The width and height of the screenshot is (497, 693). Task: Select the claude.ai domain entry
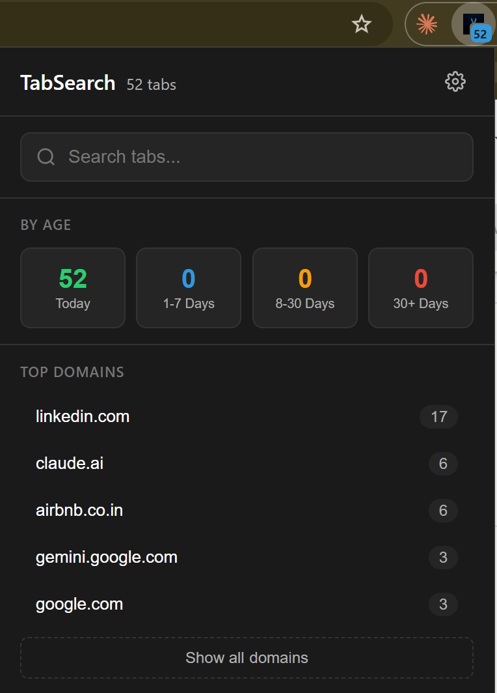click(69, 463)
